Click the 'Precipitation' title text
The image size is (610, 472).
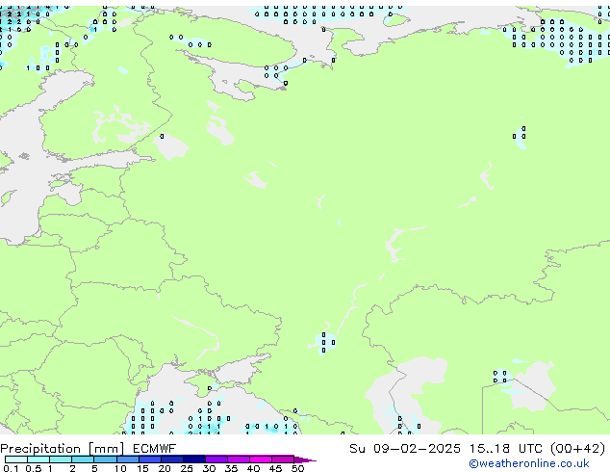(40, 449)
